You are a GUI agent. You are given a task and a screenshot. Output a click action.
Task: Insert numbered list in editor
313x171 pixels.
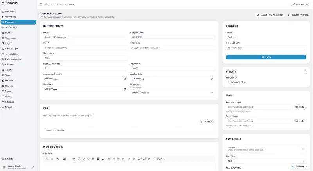[x=134, y=159]
